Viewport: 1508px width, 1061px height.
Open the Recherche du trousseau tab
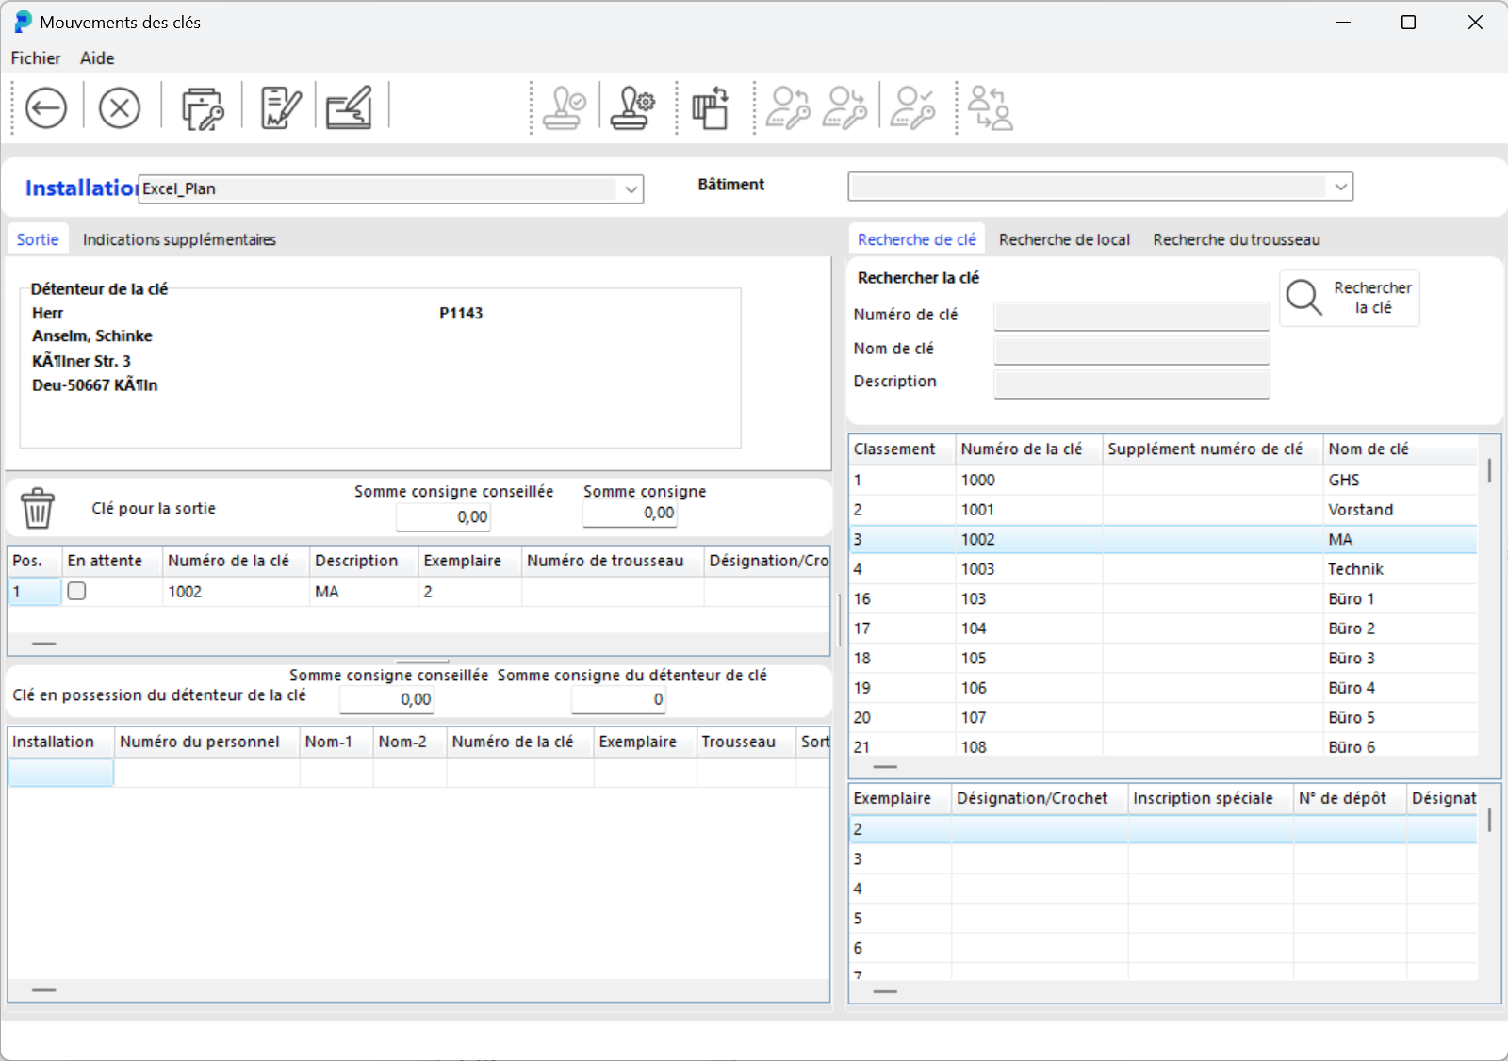coord(1236,239)
